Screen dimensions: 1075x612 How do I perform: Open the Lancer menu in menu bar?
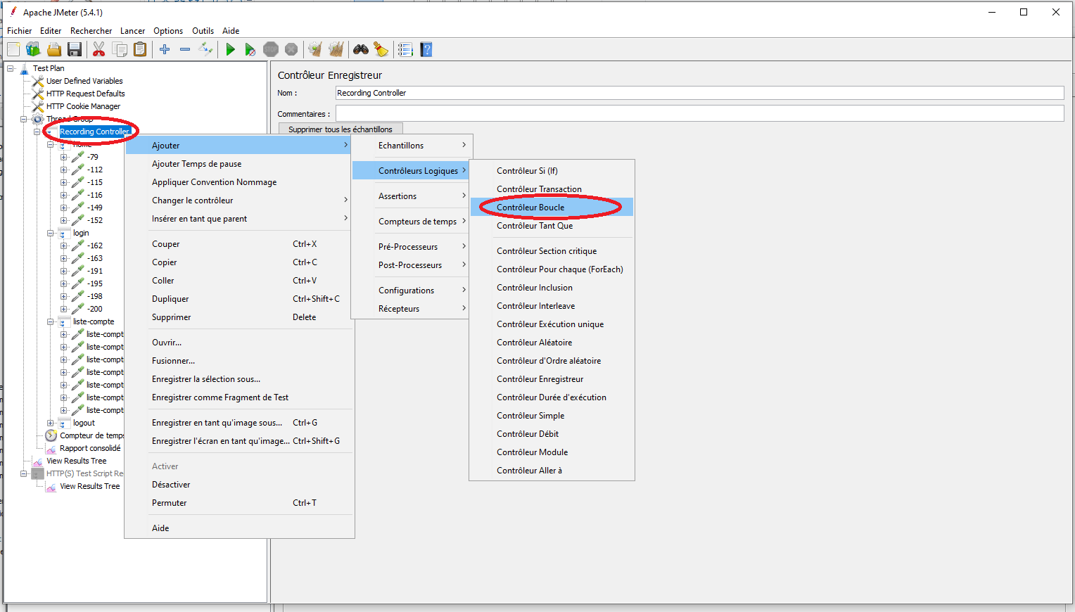coord(132,31)
